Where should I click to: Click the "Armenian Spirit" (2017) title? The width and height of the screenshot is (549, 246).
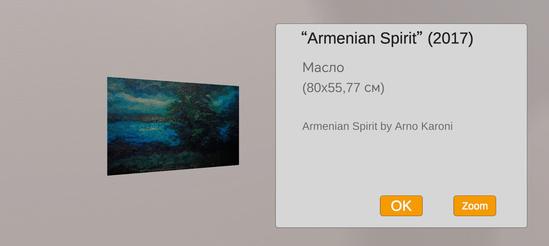click(387, 38)
